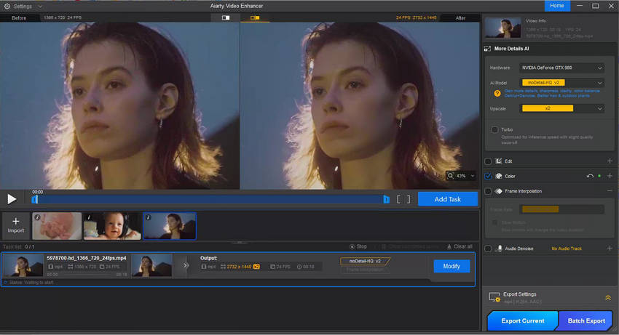This screenshot has width=619, height=335.
Task: Click the Frame Interpolation diamond icon
Action: 499,191
